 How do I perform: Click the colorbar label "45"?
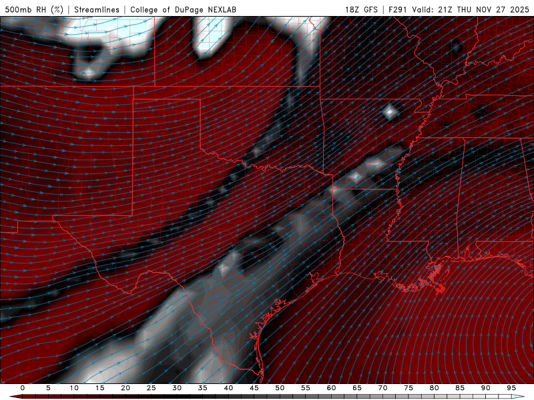pyautogui.click(x=254, y=388)
